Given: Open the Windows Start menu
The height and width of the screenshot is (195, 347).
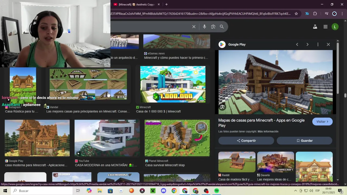Looking at the screenshot, I should tap(5, 191).
